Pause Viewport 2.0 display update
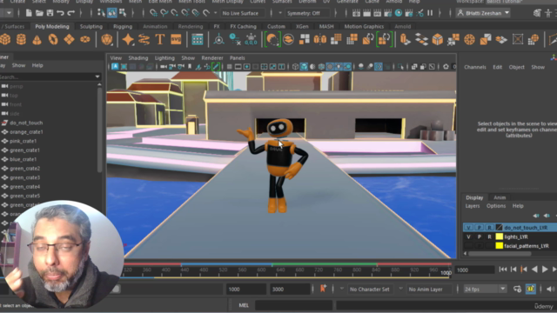The height and width of the screenshot is (313, 557). pyautogui.click(x=430, y=13)
